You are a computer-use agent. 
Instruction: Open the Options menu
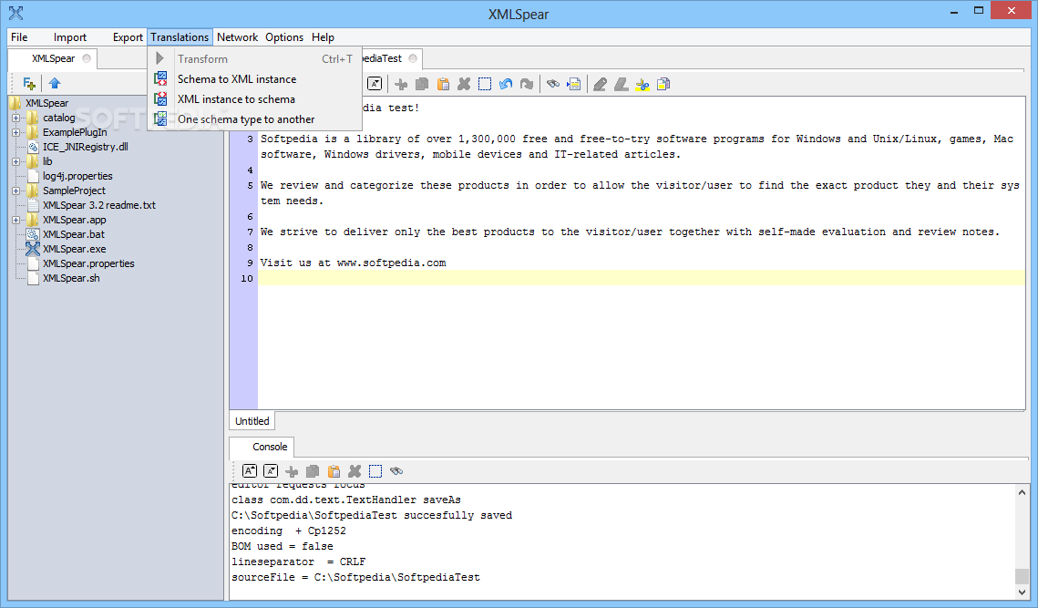click(284, 37)
